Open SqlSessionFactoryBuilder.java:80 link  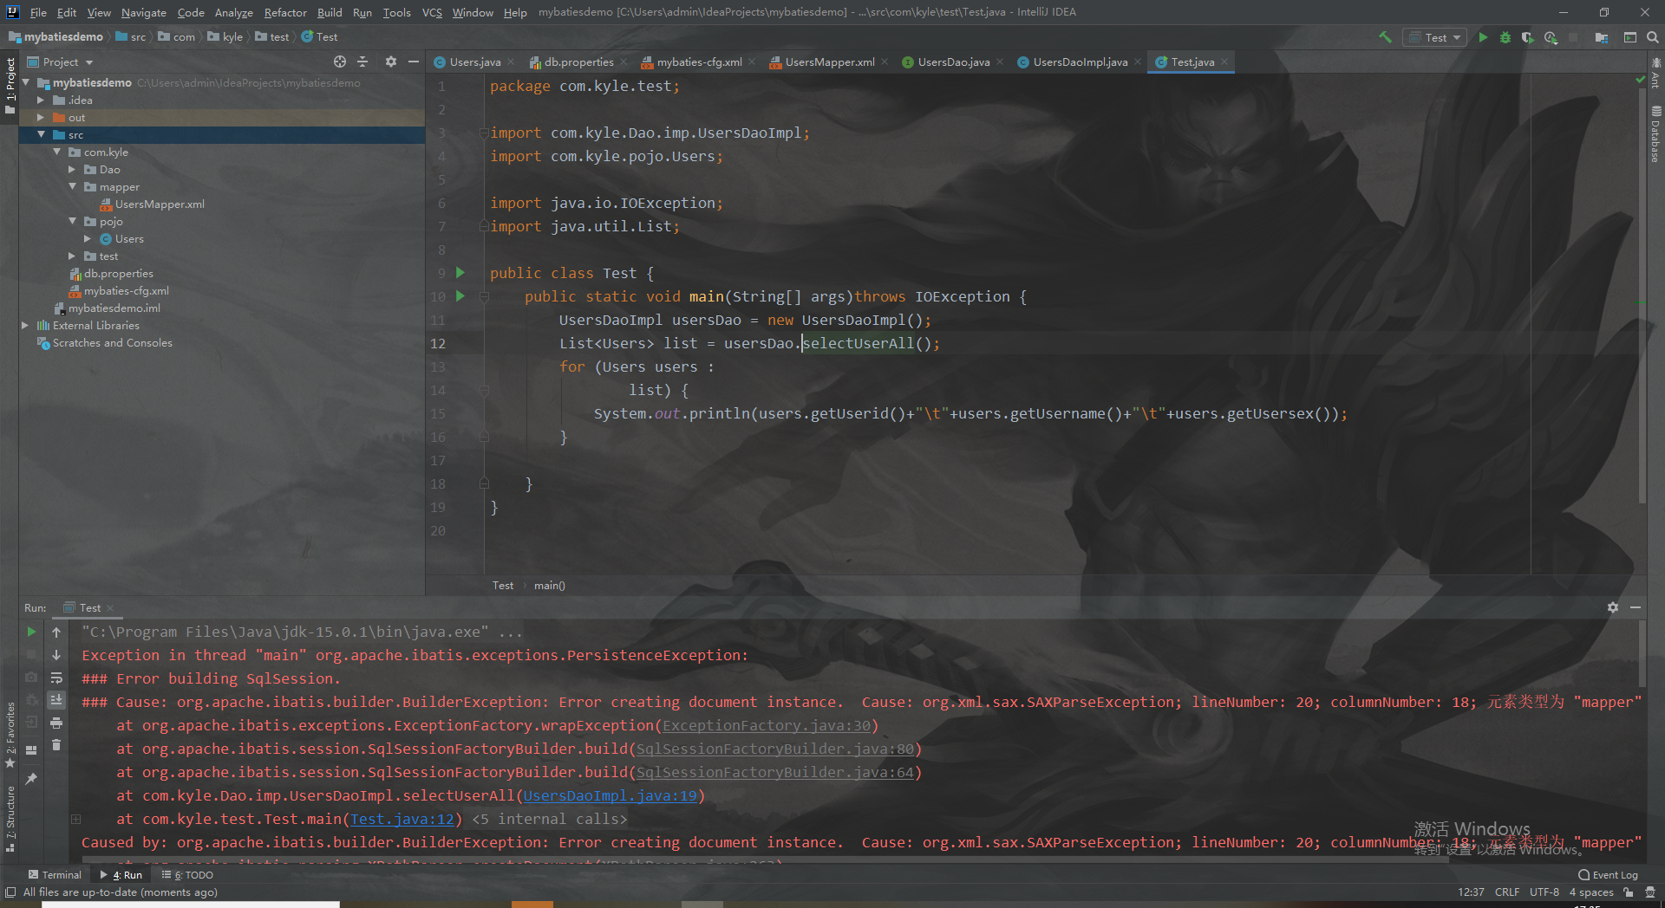click(774, 749)
